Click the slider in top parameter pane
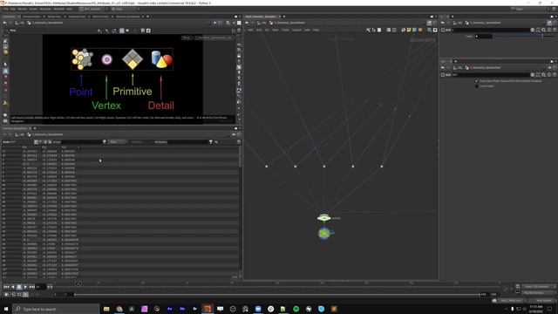This screenshot has height=314, width=558. click(523, 37)
